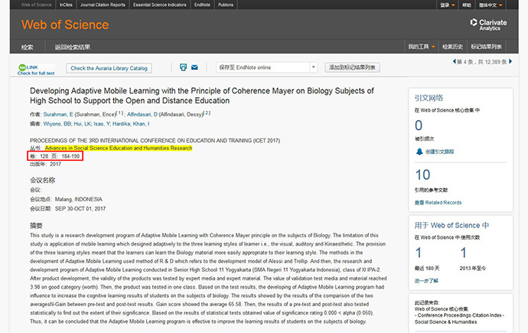Click 添加到标记结果列表 button

pos(352,67)
